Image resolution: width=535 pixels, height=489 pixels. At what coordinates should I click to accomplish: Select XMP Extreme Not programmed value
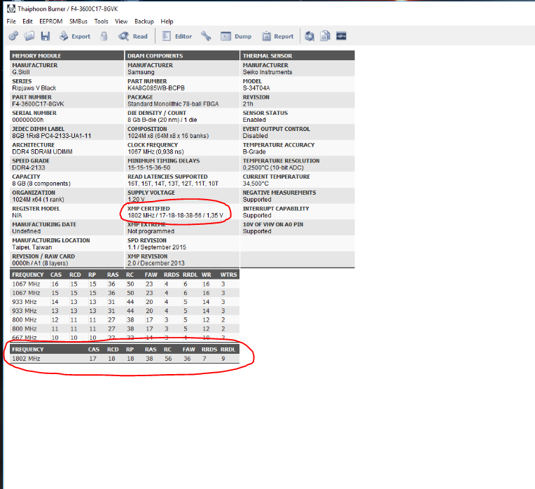pyautogui.click(x=151, y=231)
